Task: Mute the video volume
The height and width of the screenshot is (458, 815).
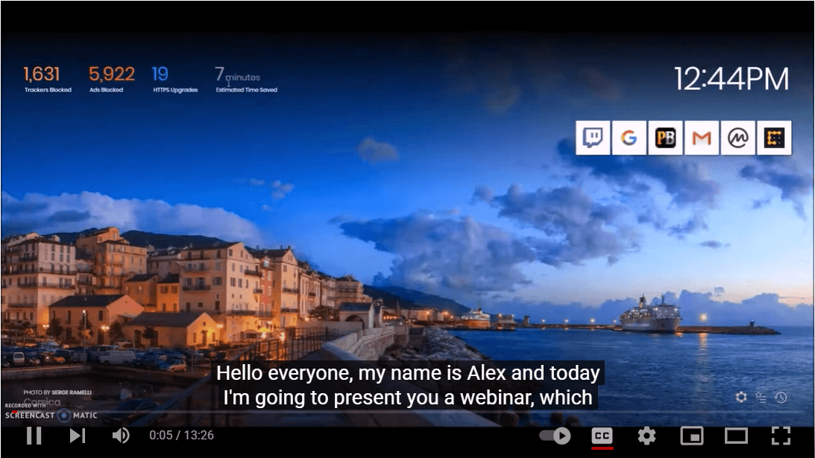Action: coord(121,435)
